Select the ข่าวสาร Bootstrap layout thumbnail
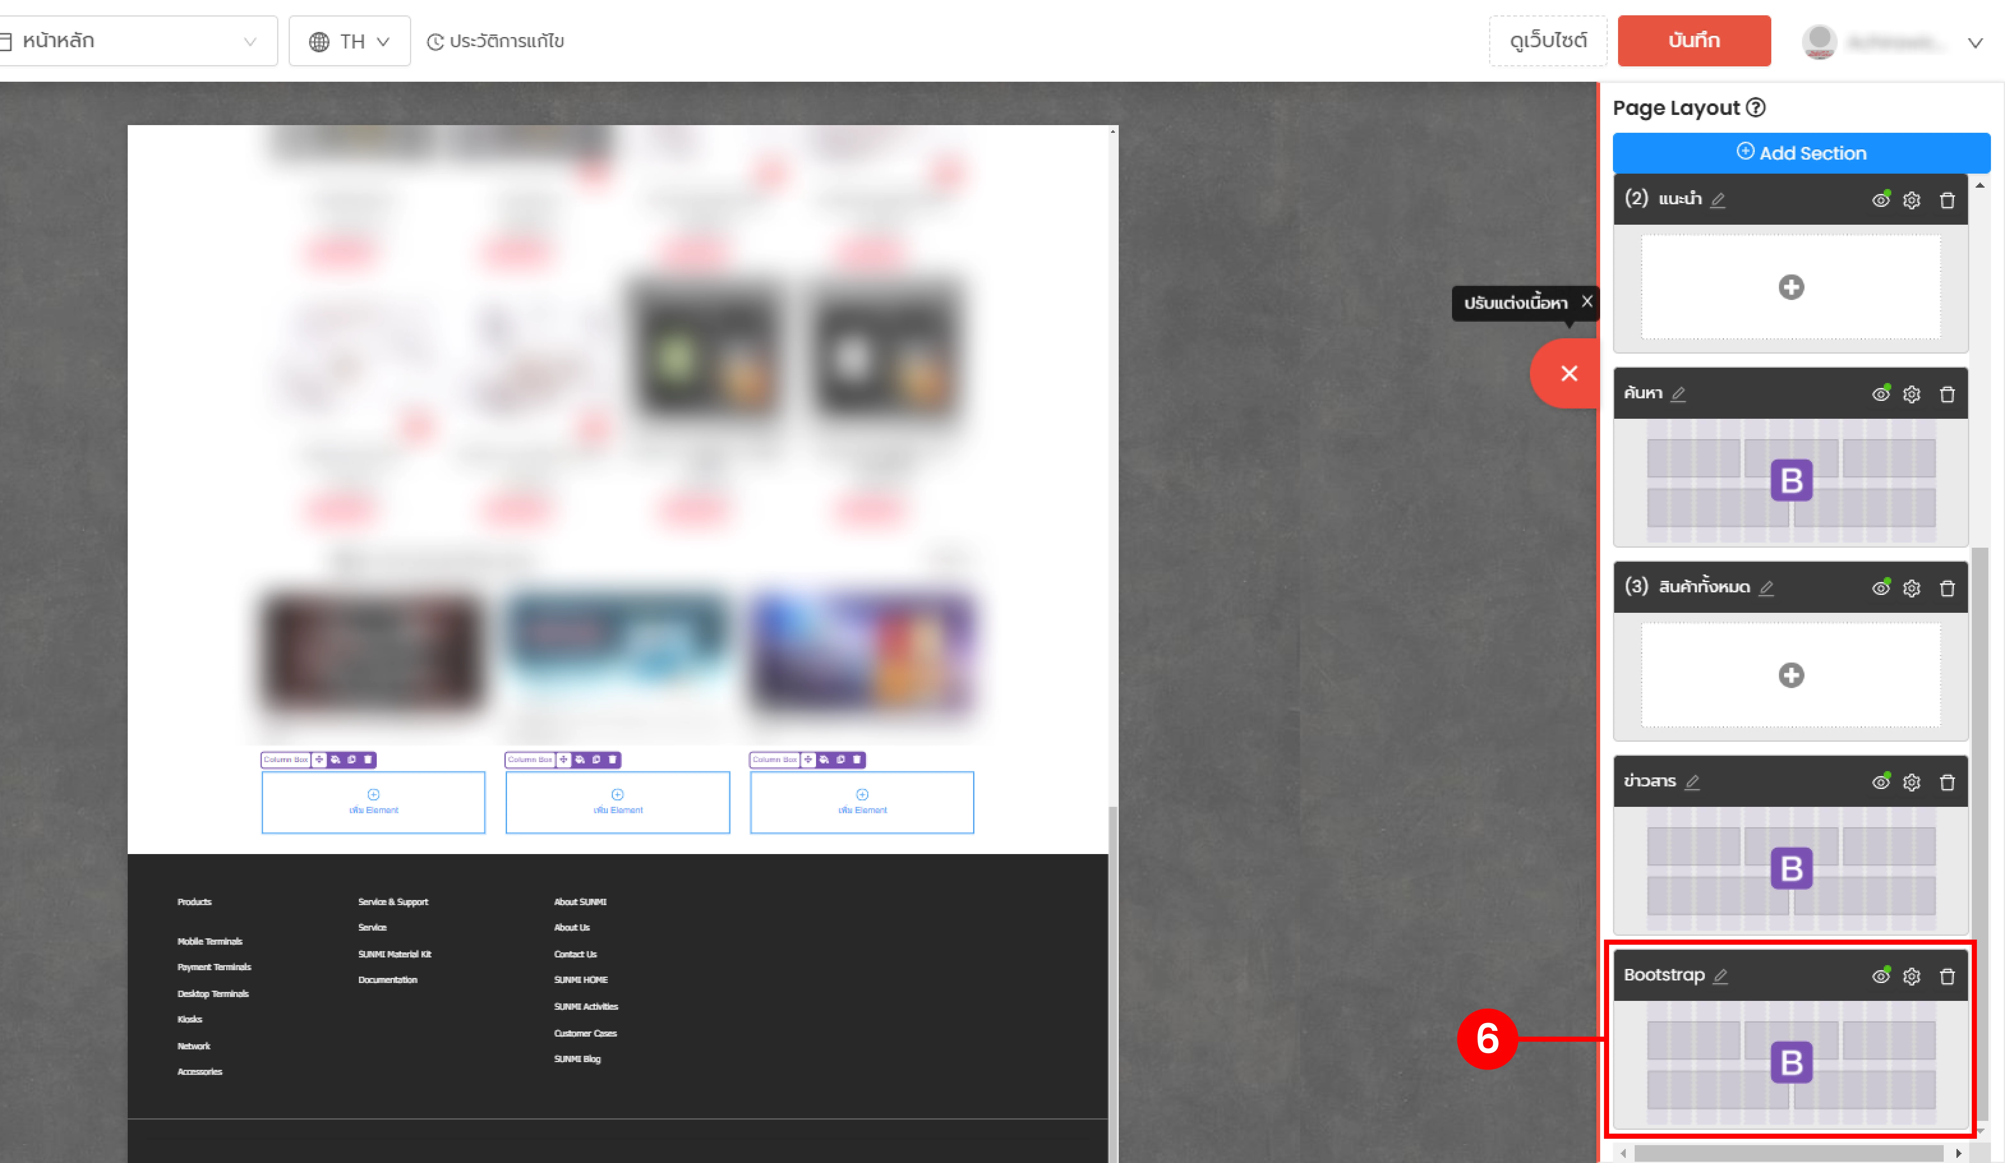The height and width of the screenshot is (1163, 2005). 1791,869
